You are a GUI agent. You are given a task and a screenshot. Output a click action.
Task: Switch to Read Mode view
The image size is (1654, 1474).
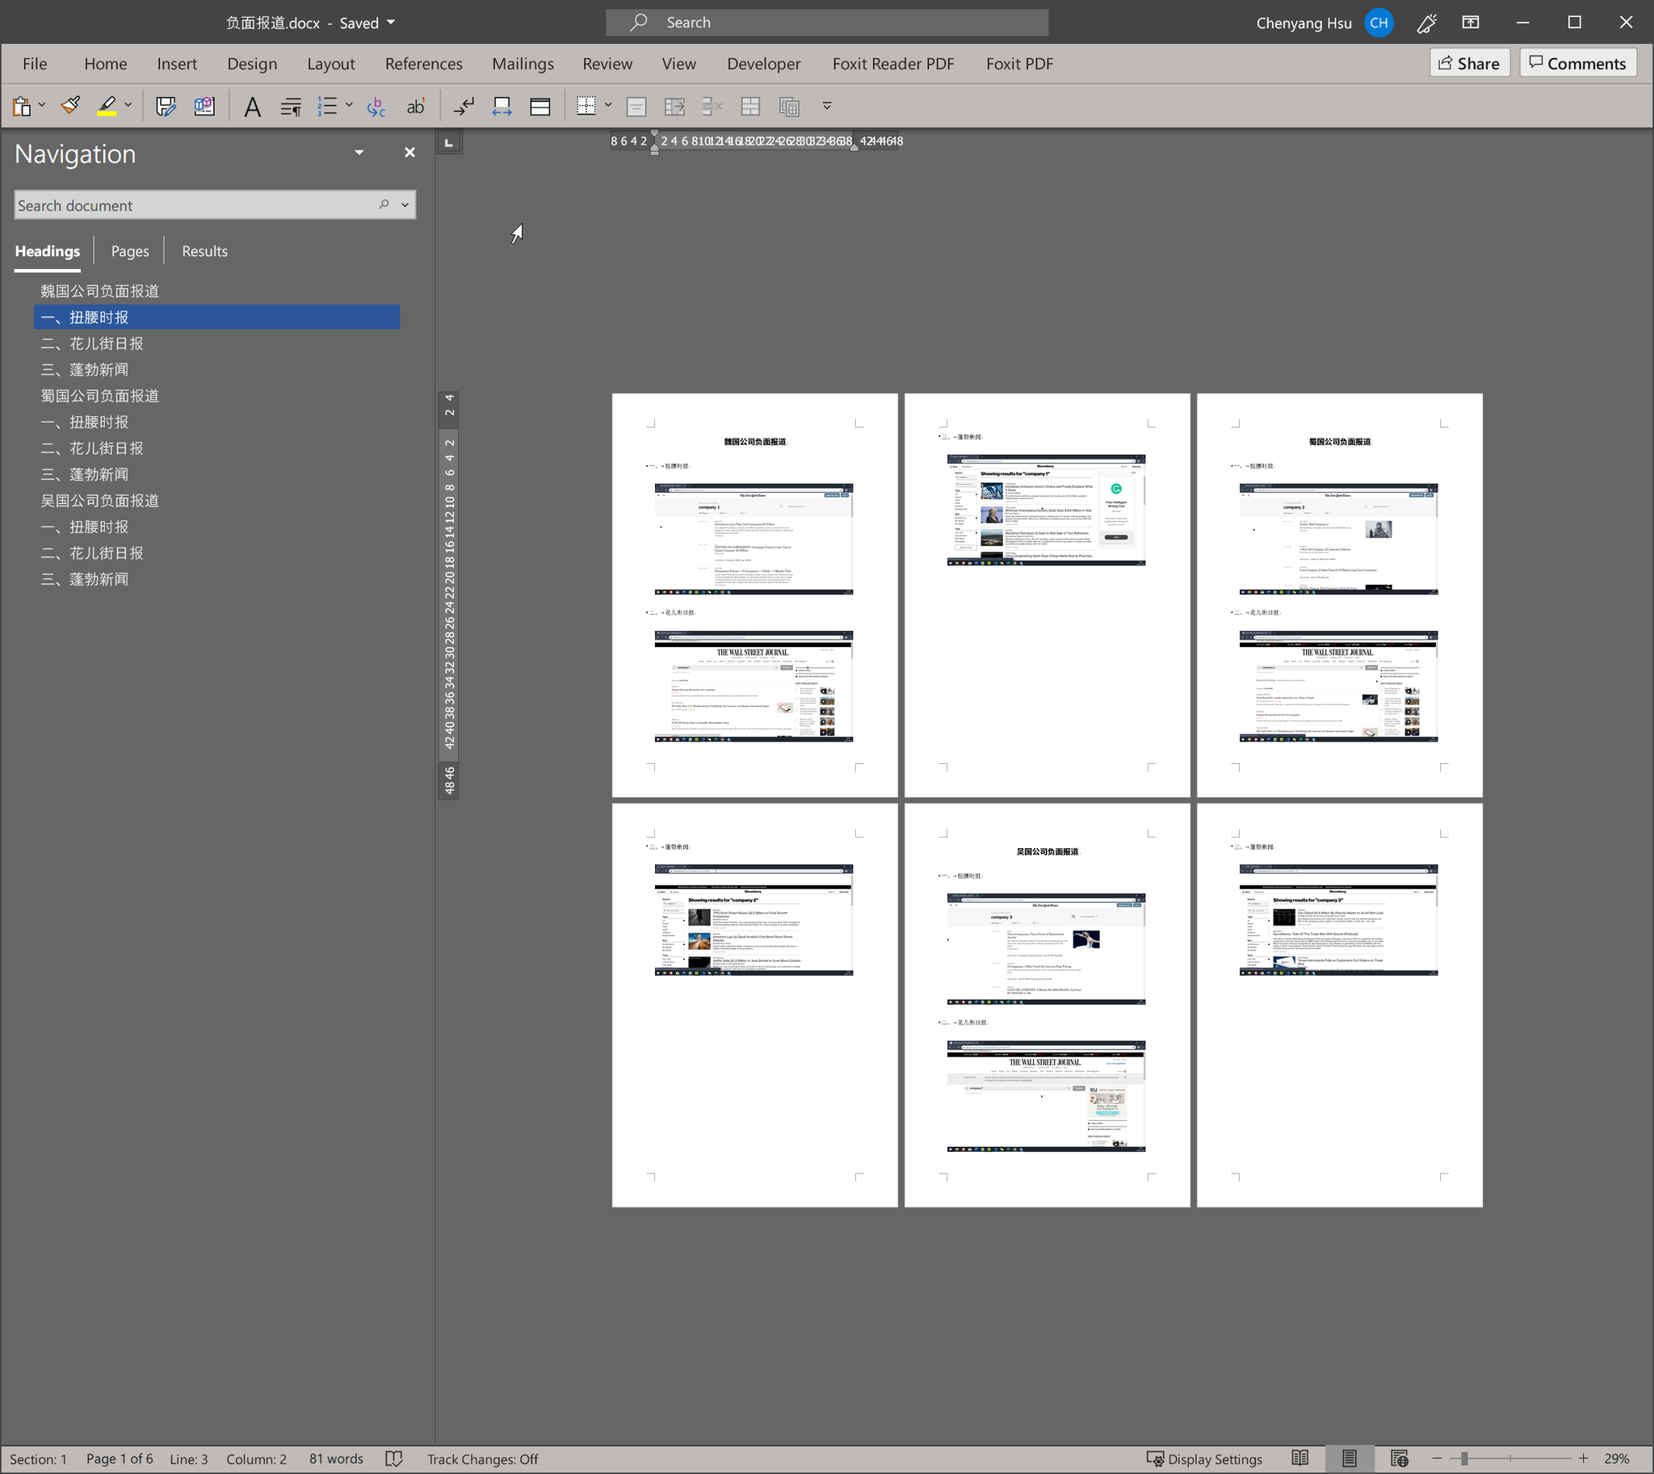[1299, 1459]
